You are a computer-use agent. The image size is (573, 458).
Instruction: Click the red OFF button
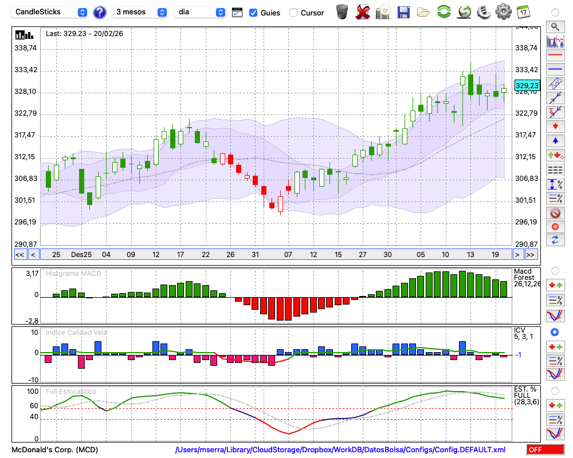pos(545,450)
